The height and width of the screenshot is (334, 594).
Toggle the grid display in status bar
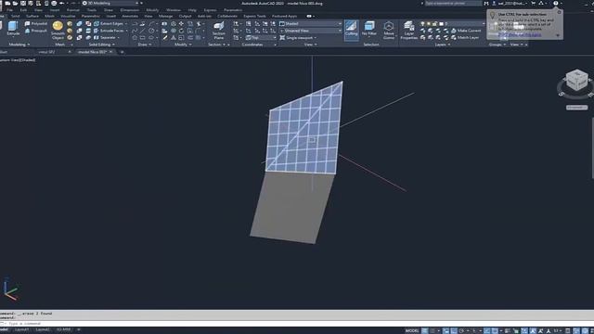425,330
